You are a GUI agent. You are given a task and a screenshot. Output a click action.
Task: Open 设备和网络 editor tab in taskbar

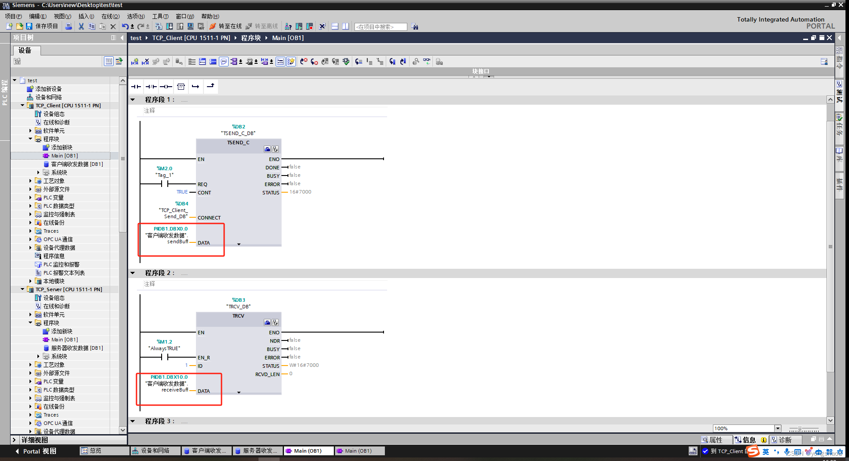pyautogui.click(x=155, y=451)
